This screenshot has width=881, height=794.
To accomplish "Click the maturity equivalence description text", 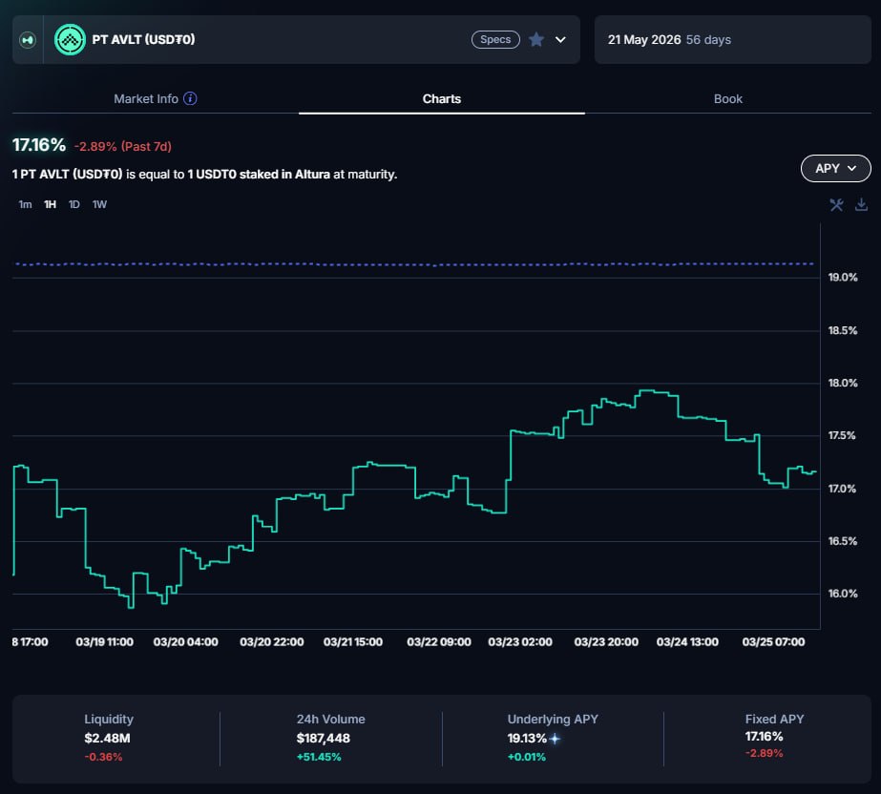I will tap(204, 175).
